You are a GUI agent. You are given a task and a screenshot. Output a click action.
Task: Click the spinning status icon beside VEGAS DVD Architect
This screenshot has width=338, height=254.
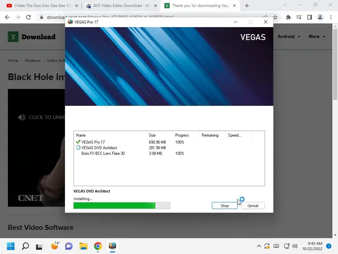pyautogui.click(x=78, y=148)
